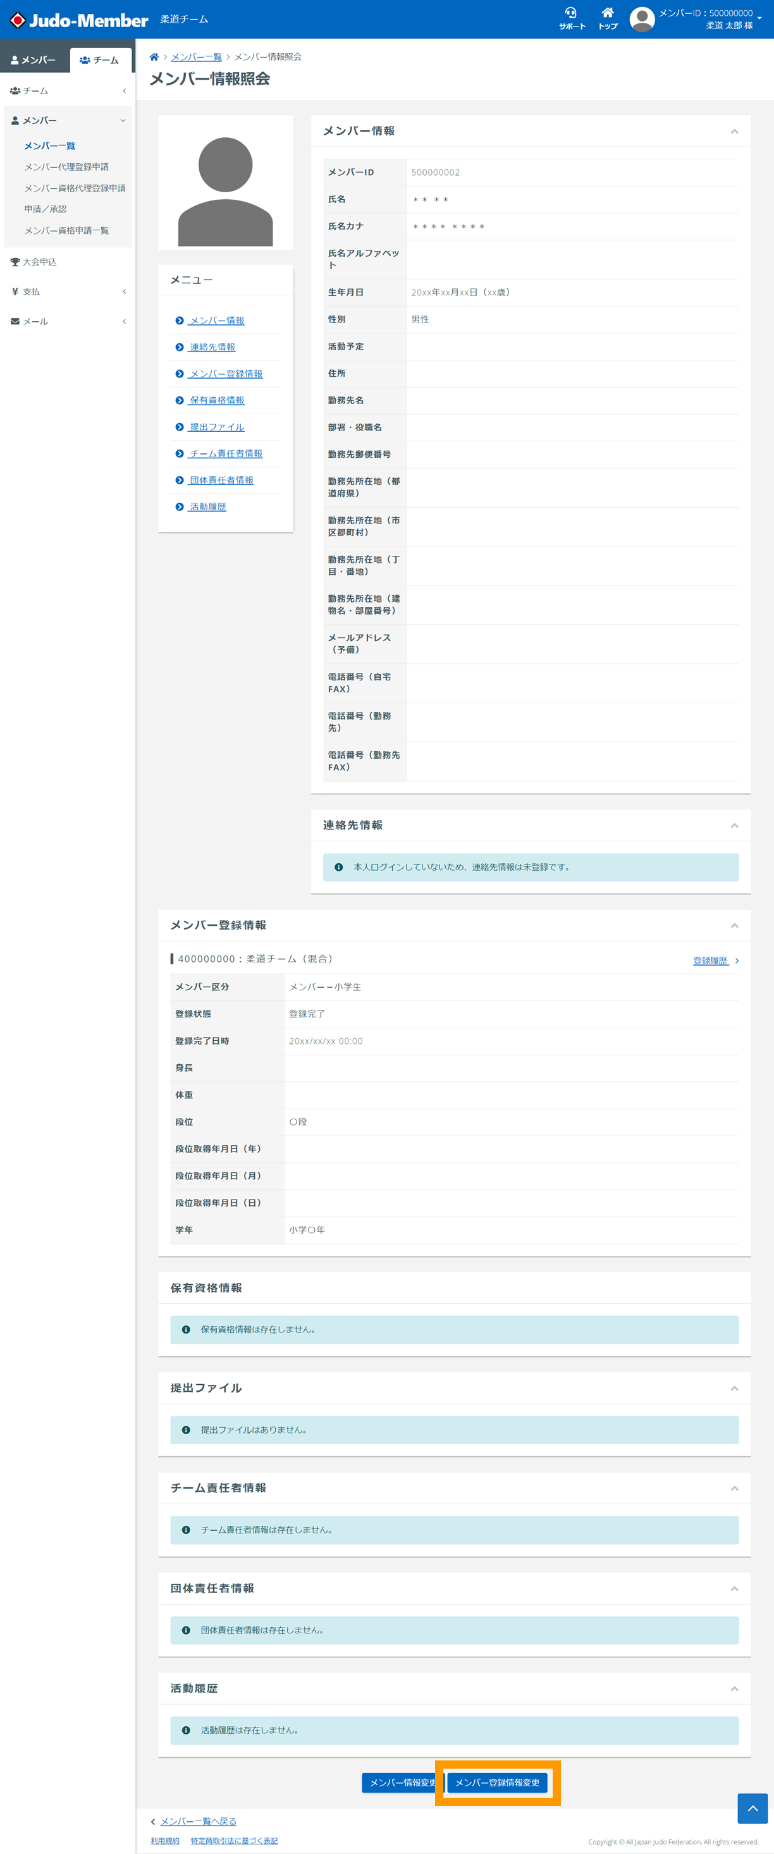This screenshot has width=774, height=1854.
Task: Select the メンバー－小学生 value
Action: 325,988
